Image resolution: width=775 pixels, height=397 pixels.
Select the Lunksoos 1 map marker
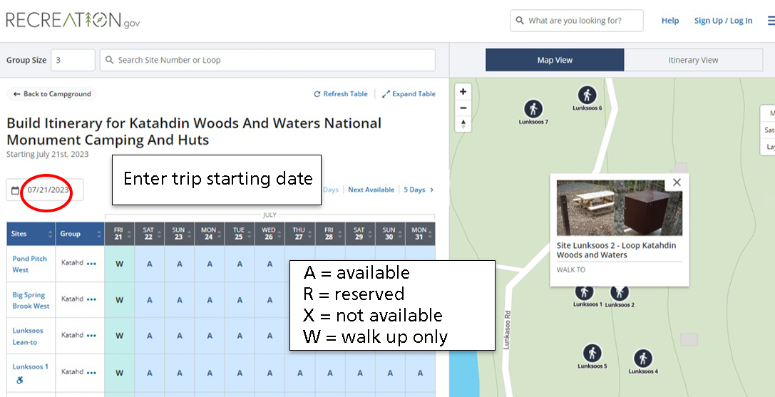(x=585, y=293)
